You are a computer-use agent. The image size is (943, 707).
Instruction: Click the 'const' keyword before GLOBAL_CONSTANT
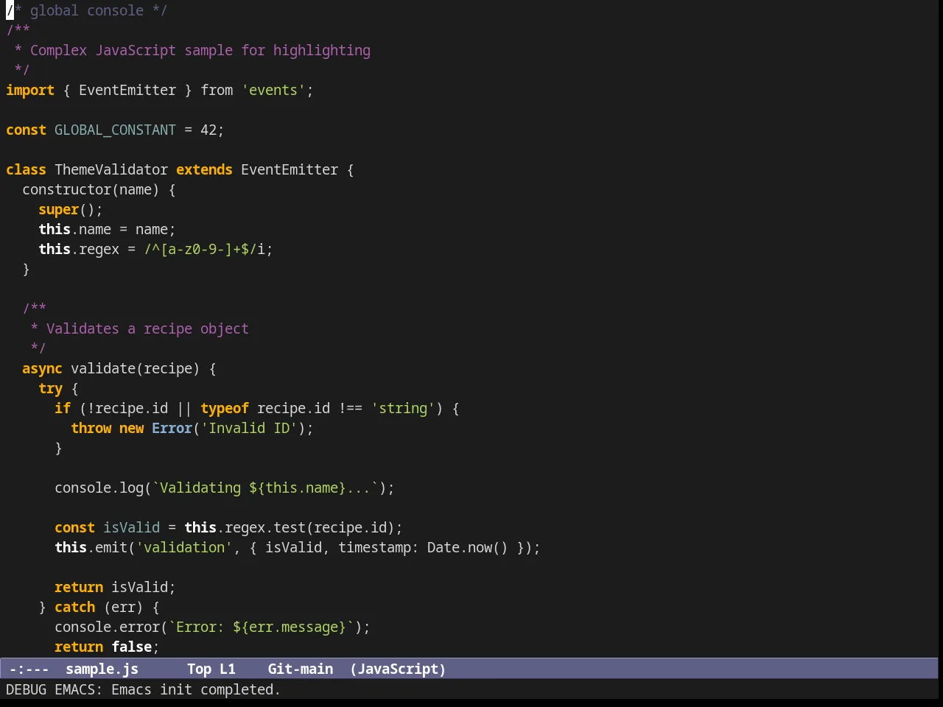point(26,130)
